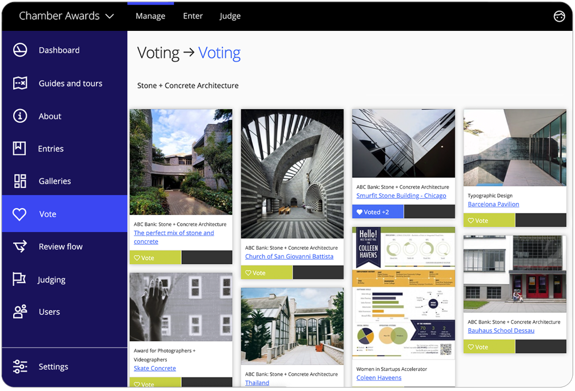The image size is (575, 391).
Task: Open Settings with the sliders icon
Action: point(19,366)
